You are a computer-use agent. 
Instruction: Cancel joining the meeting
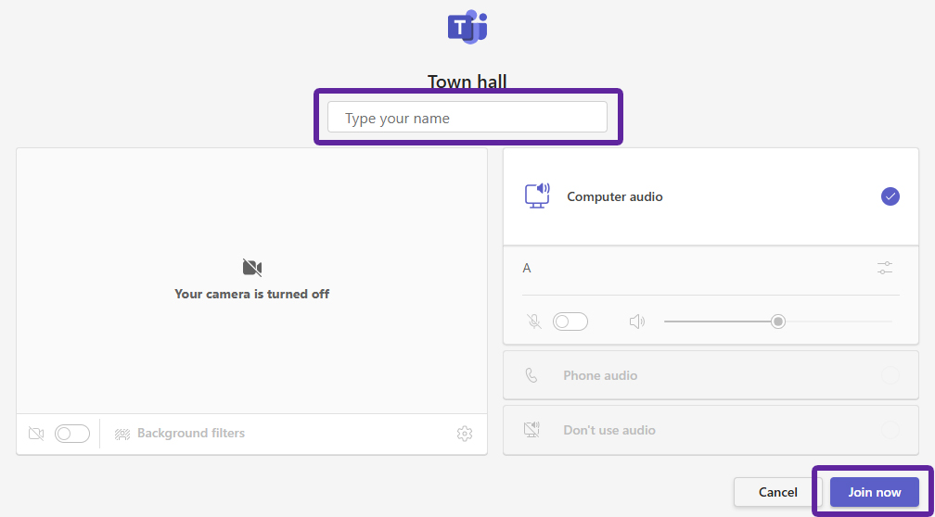pyautogui.click(x=777, y=492)
